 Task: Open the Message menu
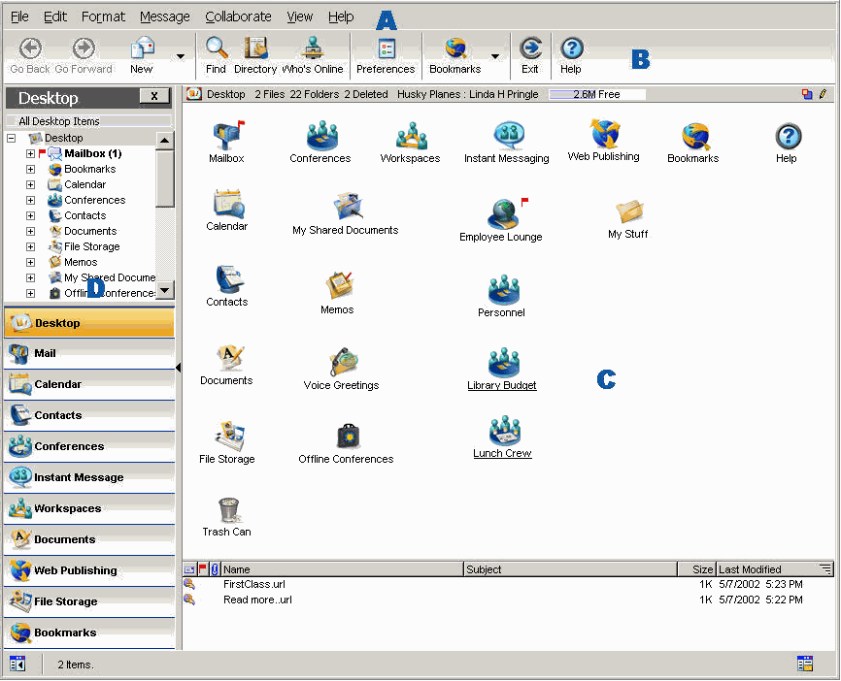coord(165,16)
